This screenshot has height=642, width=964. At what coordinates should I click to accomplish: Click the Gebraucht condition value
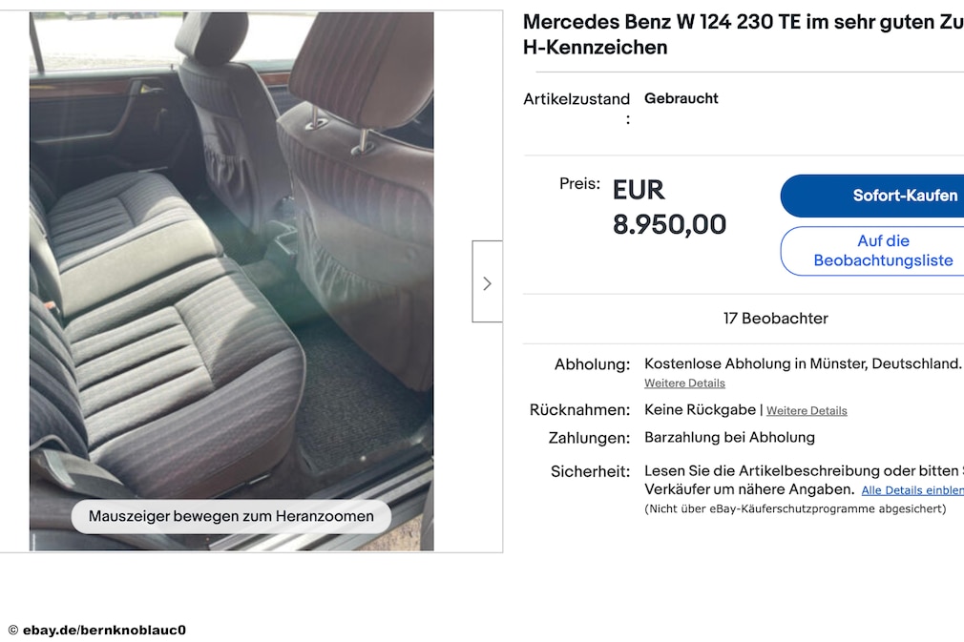pyautogui.click(x=681, y=98)
